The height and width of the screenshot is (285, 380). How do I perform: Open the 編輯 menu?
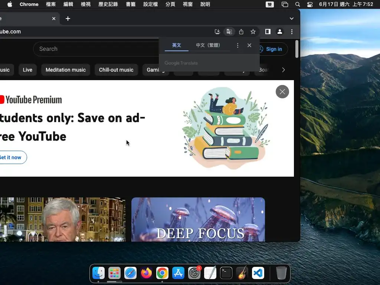click(68, 4)
